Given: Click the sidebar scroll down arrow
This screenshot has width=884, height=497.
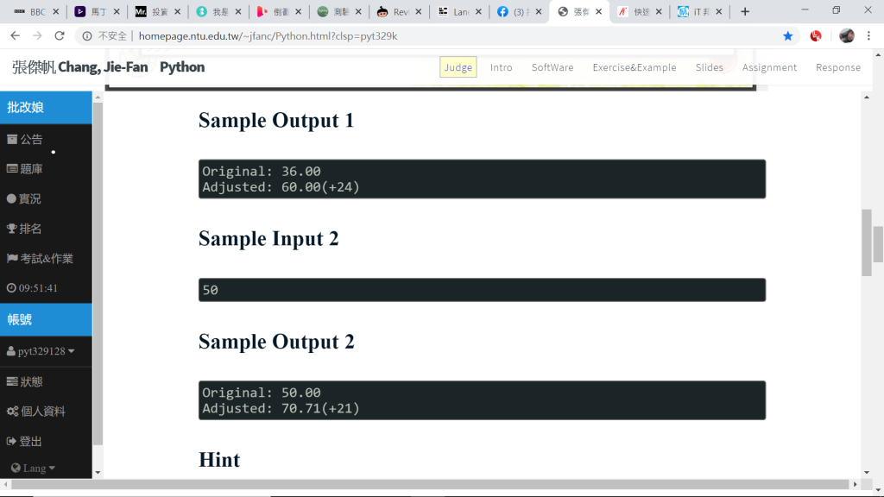Looking at the screenshot, I should pyautogui.click(x=98, y=472).
